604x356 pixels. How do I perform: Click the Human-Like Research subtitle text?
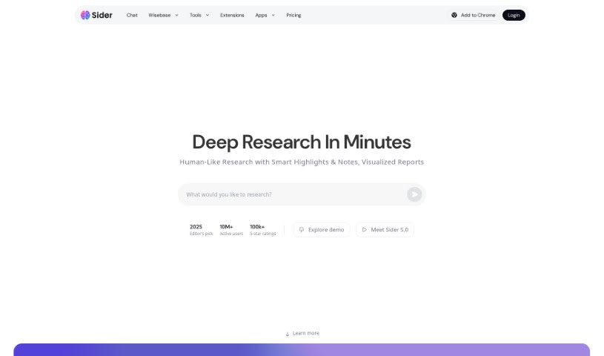click(x=302, y=162)
